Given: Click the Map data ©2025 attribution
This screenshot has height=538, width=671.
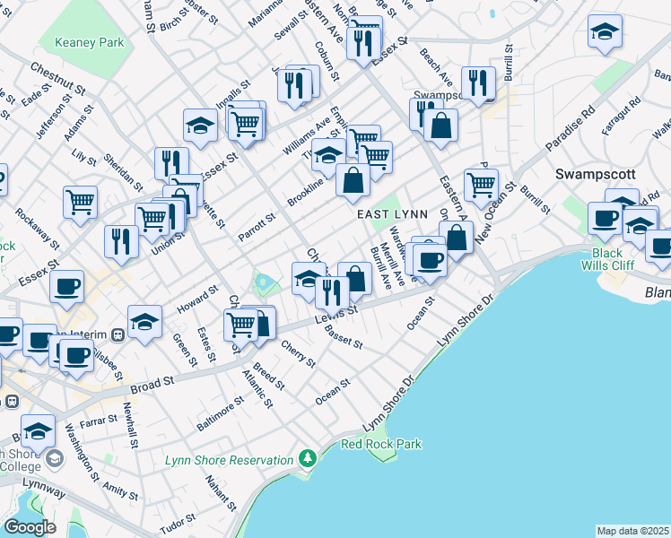Looking at the screenshot, I should [x=633, y=531].
